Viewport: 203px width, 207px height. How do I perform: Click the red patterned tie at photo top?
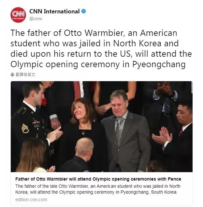77,90
